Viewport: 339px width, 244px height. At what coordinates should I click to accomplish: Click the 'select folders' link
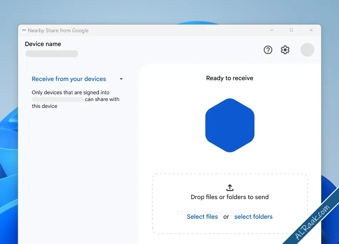253,217
